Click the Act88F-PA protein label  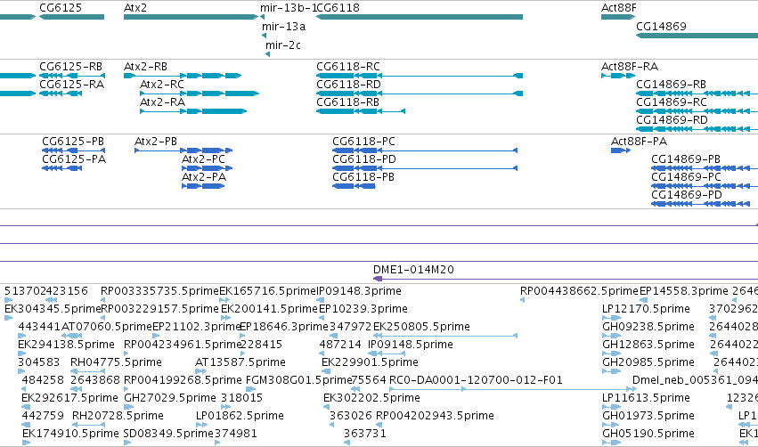639,141
